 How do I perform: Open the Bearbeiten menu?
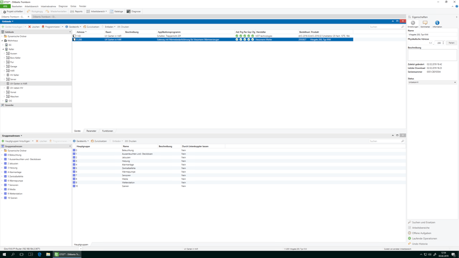click(x=17, y=6)
